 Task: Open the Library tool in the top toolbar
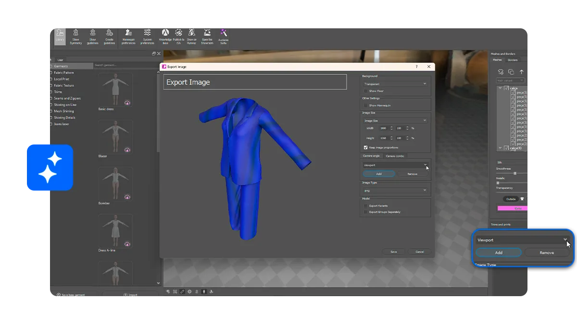click(x=60, y=36)
